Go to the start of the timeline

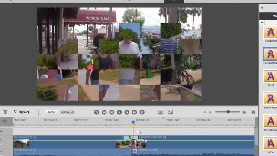pyautogui.click(x=97, y=112)
